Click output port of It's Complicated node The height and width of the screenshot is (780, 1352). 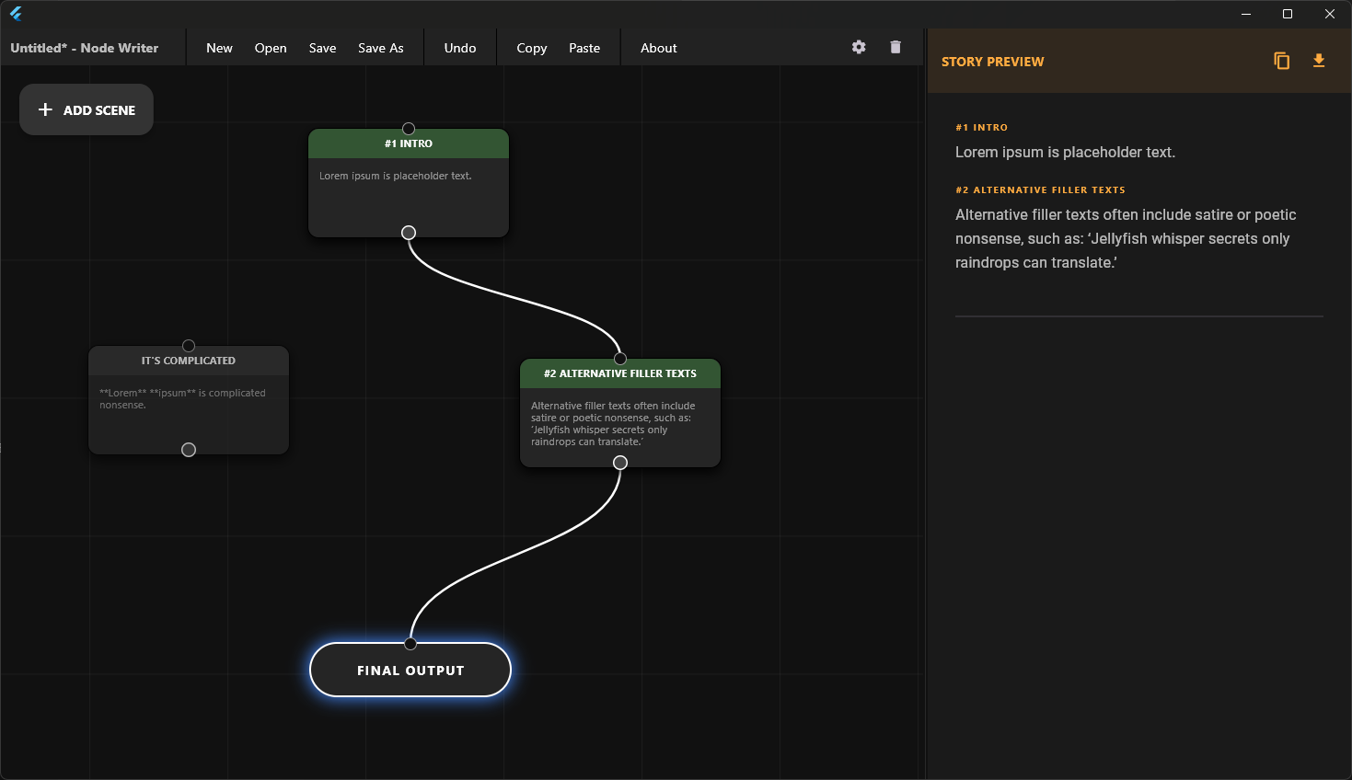click(x=189, y=450)
